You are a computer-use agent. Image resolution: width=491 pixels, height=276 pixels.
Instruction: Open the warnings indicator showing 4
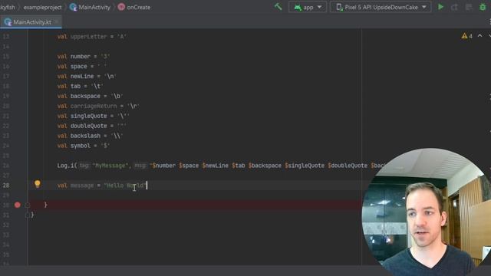coord(466,36)
